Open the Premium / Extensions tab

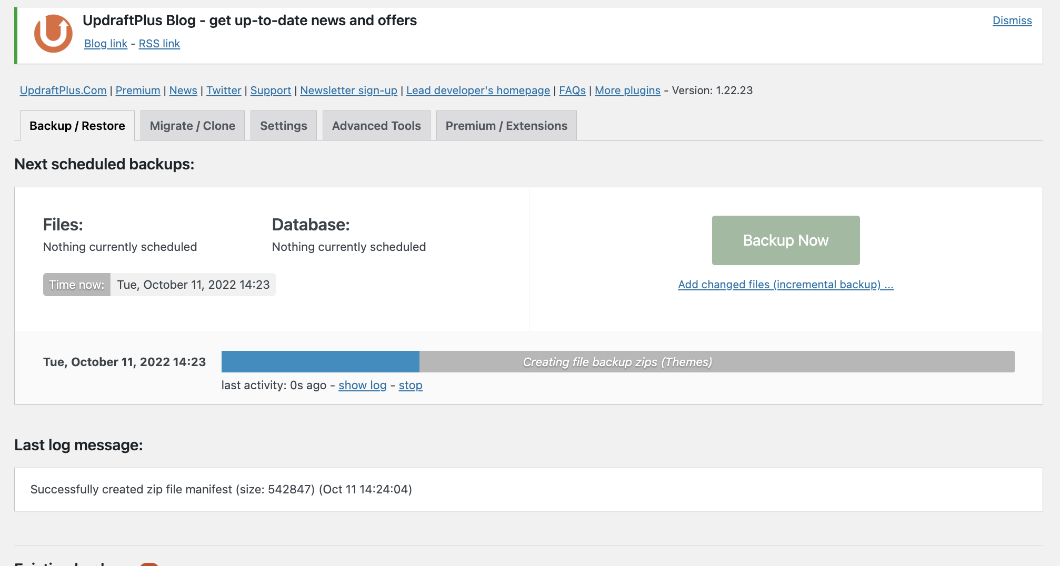(506, 126)
